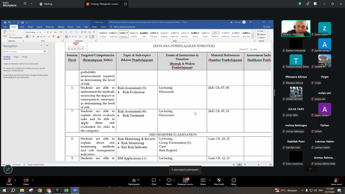
Task: Select align left in Paragraph group
Action: click(66, 37)
